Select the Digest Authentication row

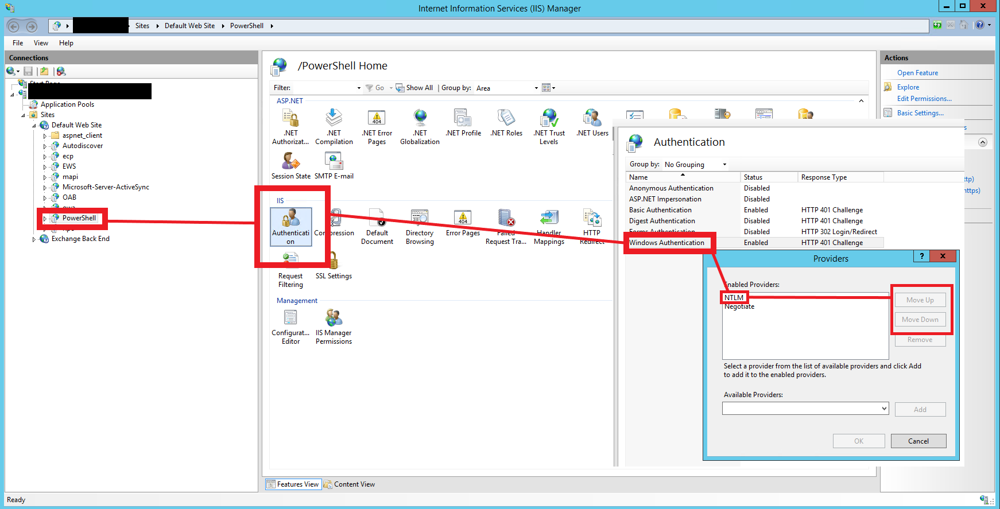[754, 221]
